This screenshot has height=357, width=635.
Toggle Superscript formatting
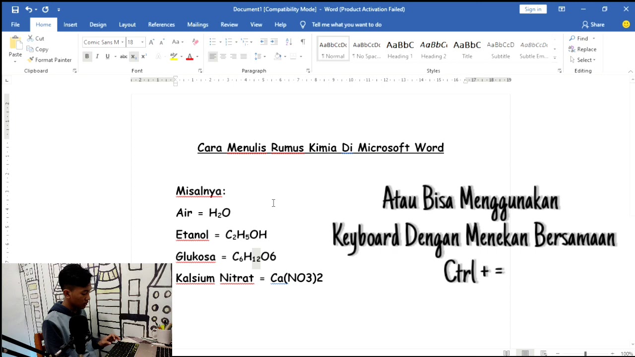coord(144,57)
